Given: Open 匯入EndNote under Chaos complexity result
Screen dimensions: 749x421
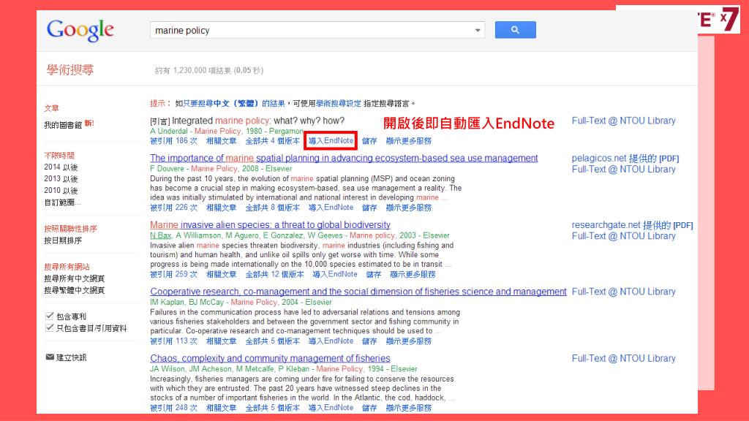Looking at the screenshot, I should tap(331, 408).
